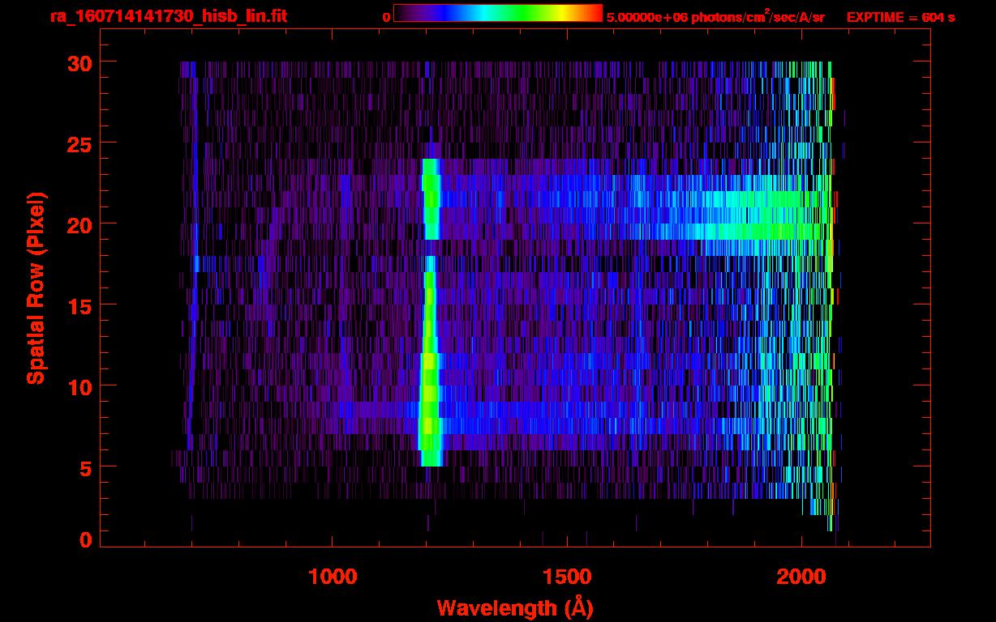Click the Wavelength (Å) axis label
This screenshot has width=996, height=622.
[514, 607]
